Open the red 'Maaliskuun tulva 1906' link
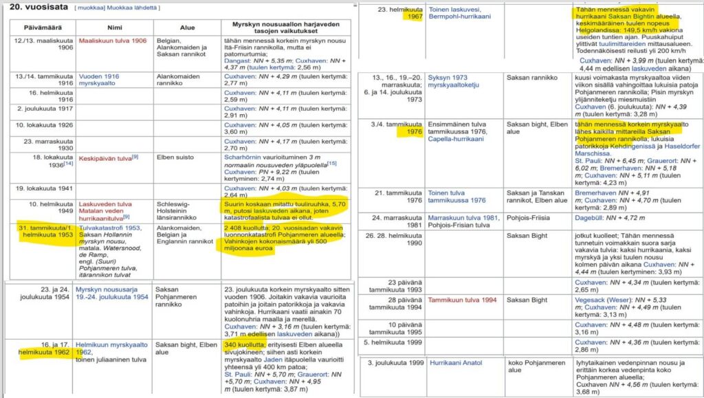 click(x=112, y=41)
